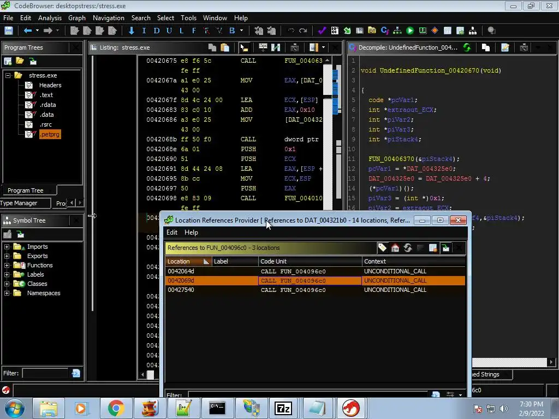This screenshot has width=559, height=419.
Task: Click the tag icon in references toolbar
Action: pyautogui.click(x=382, y=248)
